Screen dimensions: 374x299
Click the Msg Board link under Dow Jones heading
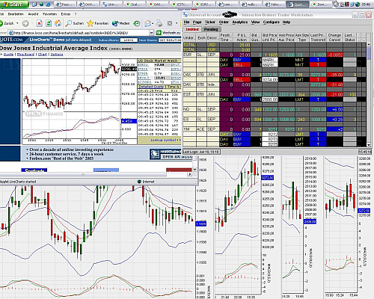25,54
